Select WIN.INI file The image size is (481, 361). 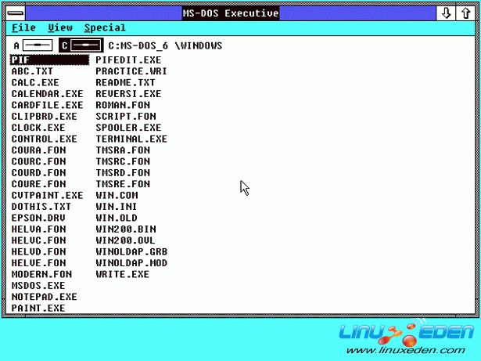[117, 207]
